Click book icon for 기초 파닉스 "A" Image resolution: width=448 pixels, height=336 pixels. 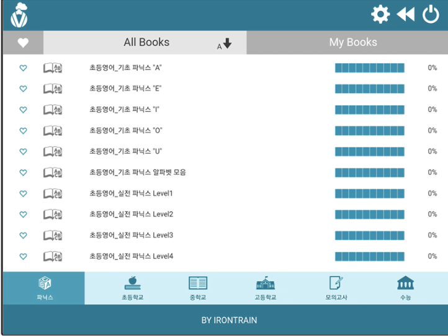tap(53, 68)
